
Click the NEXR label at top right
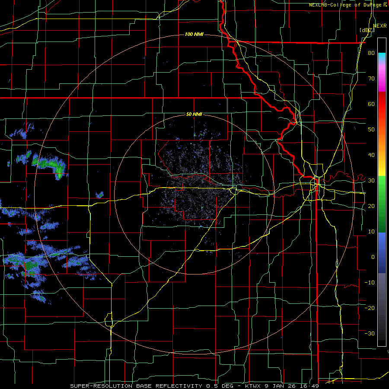380,26
